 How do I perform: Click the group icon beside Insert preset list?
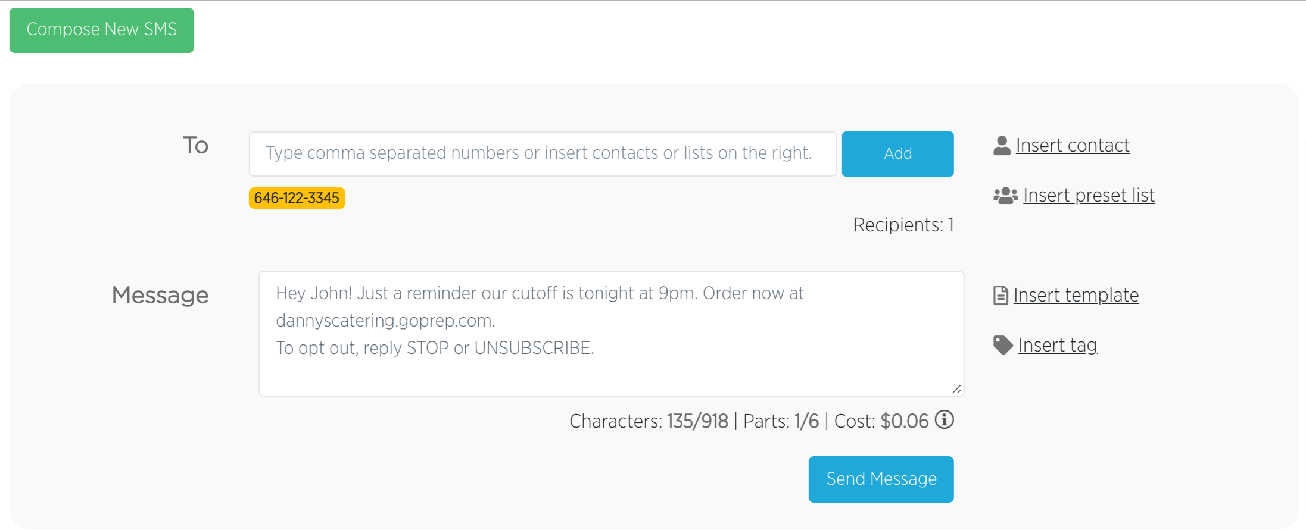pos(1005,196)
